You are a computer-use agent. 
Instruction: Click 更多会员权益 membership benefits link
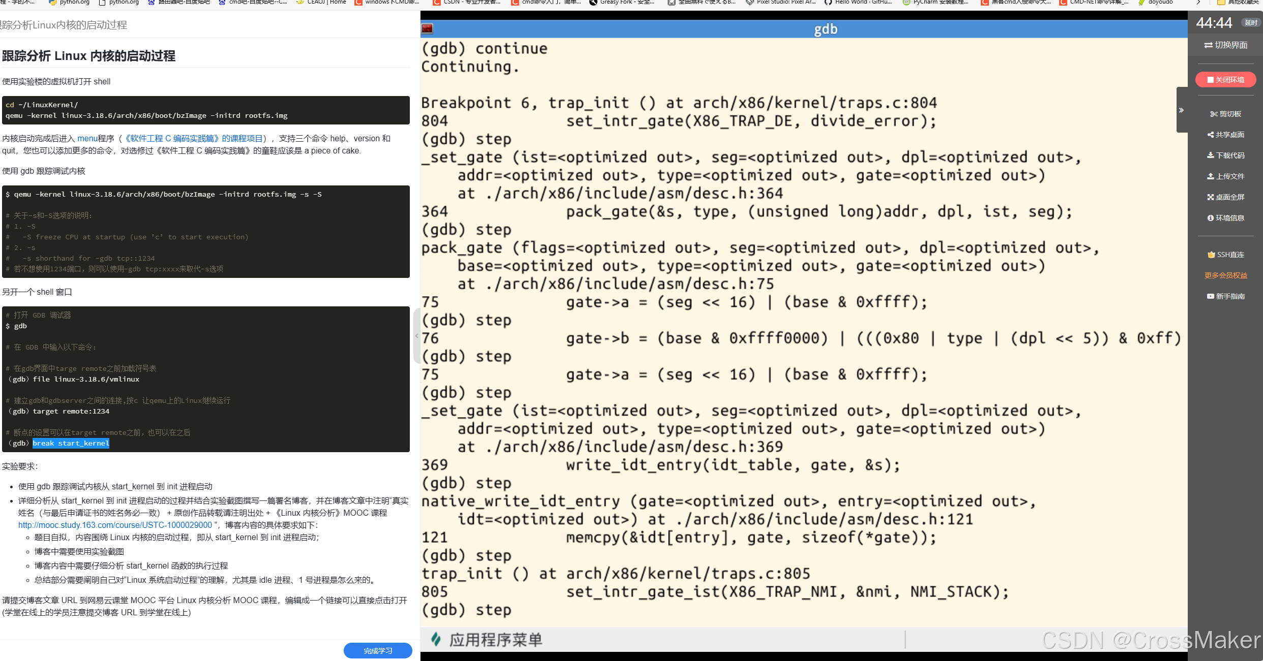(x=1225, y=275)
